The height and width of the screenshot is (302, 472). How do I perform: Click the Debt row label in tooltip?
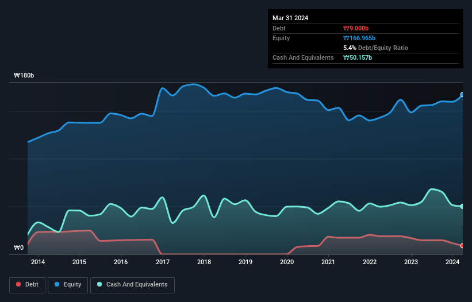279,28
